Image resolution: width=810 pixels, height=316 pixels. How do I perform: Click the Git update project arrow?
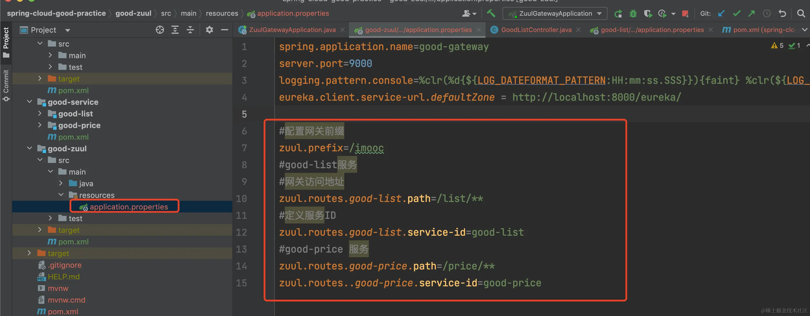point(721,13)
